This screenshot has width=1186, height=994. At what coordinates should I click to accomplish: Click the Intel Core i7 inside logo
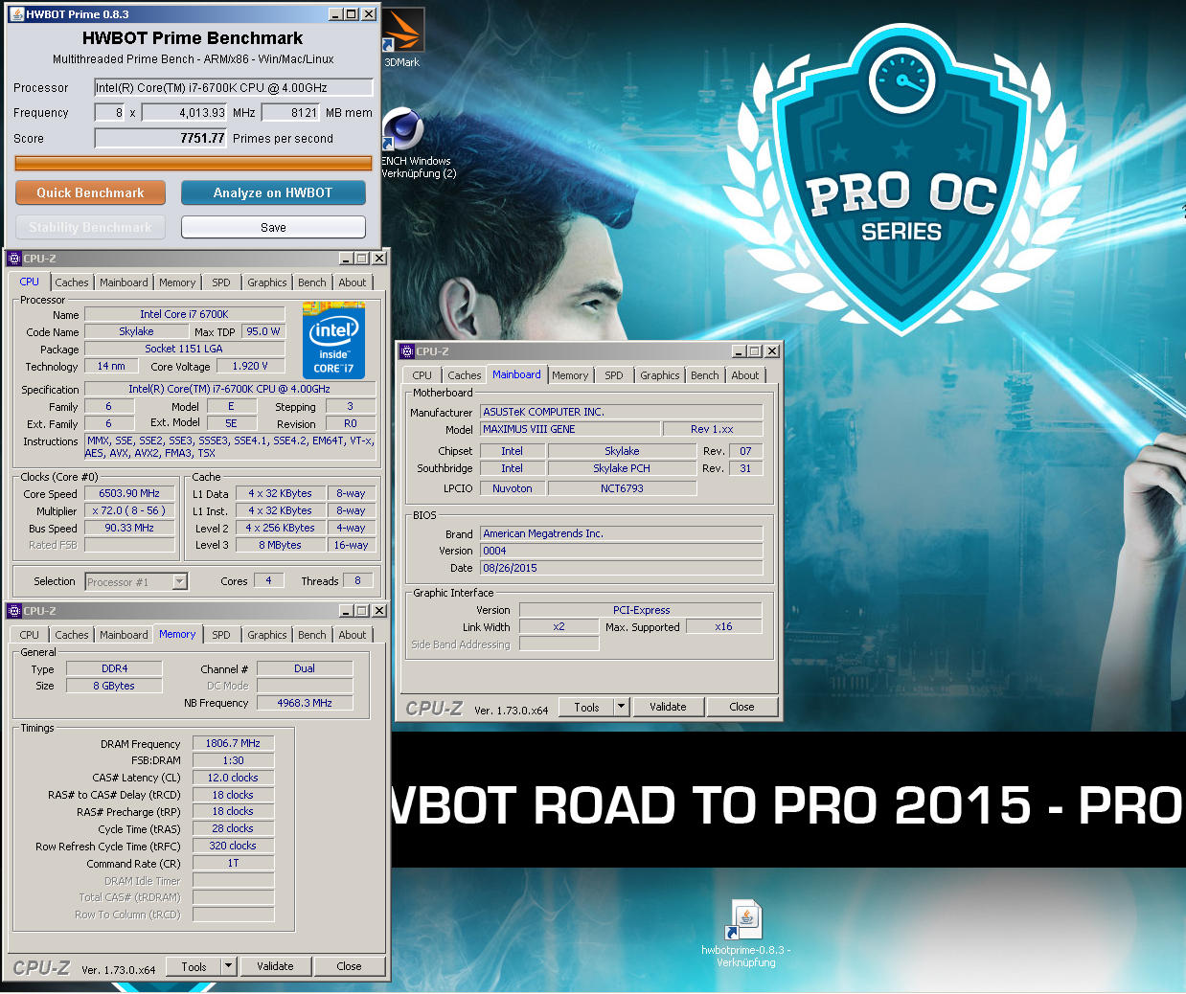333,341
